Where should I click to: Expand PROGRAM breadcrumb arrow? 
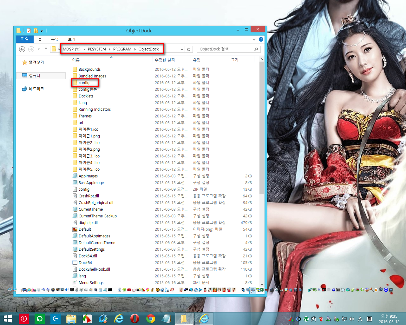click(135, 49)
